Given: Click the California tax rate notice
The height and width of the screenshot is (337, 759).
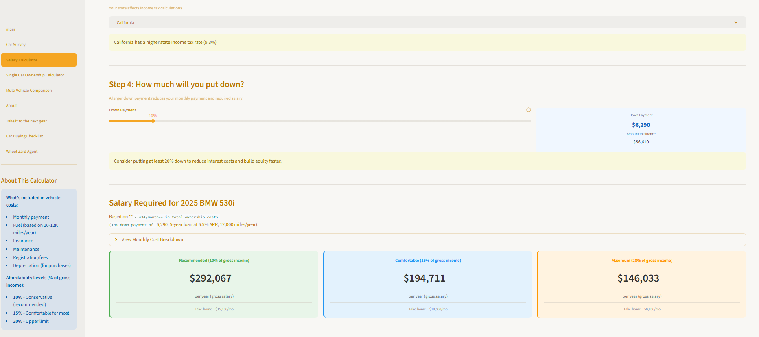Looking at the screenshot, I should coord(427,42).
